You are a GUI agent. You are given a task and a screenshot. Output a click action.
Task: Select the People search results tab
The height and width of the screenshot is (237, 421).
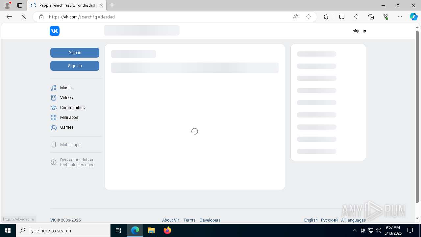(x=67, y=5)
